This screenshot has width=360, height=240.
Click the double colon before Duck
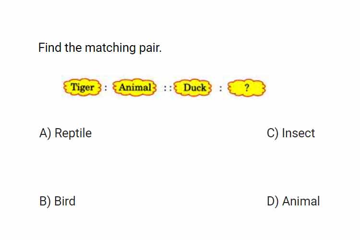(x=168, y=88)
